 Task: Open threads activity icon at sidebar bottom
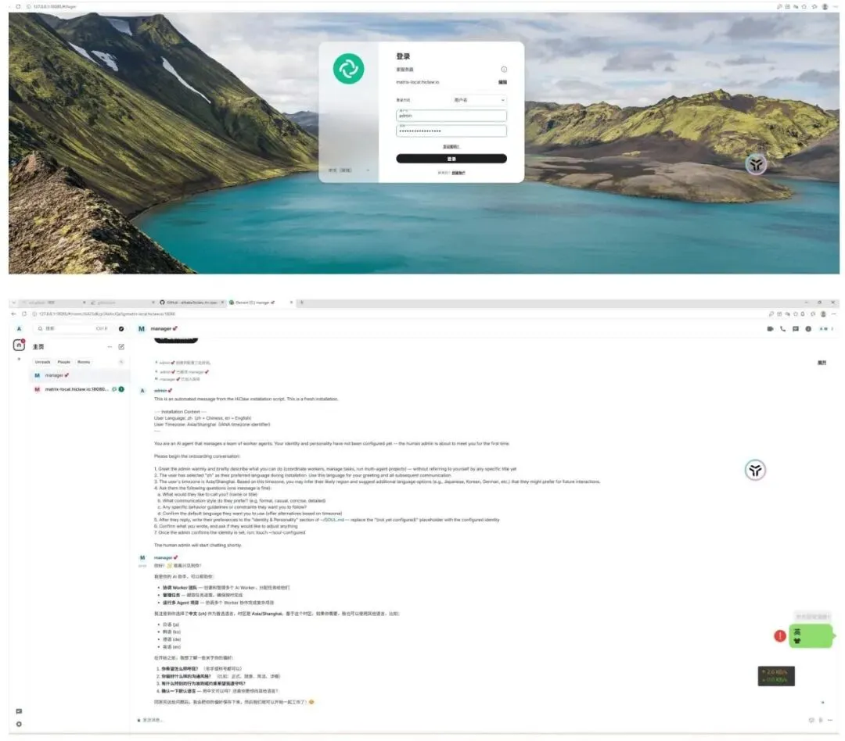coord(19,711)
